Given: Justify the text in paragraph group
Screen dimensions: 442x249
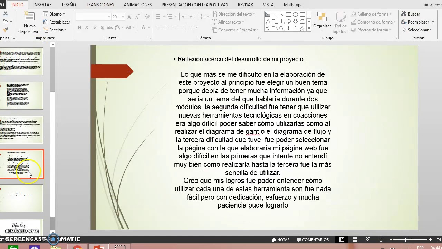Looking at the screenshot, I should 181,27.
